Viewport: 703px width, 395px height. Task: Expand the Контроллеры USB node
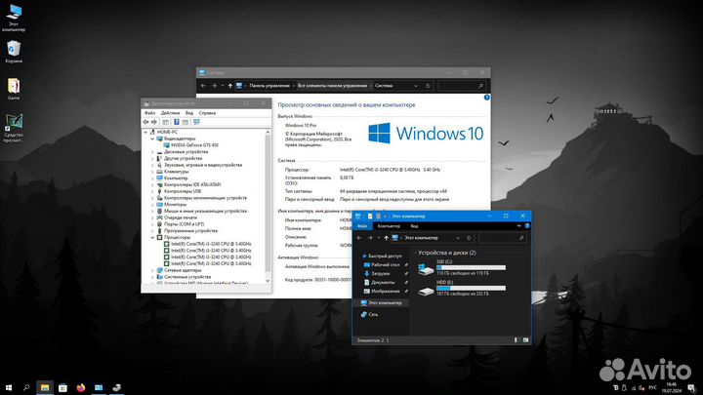(152, 191)
